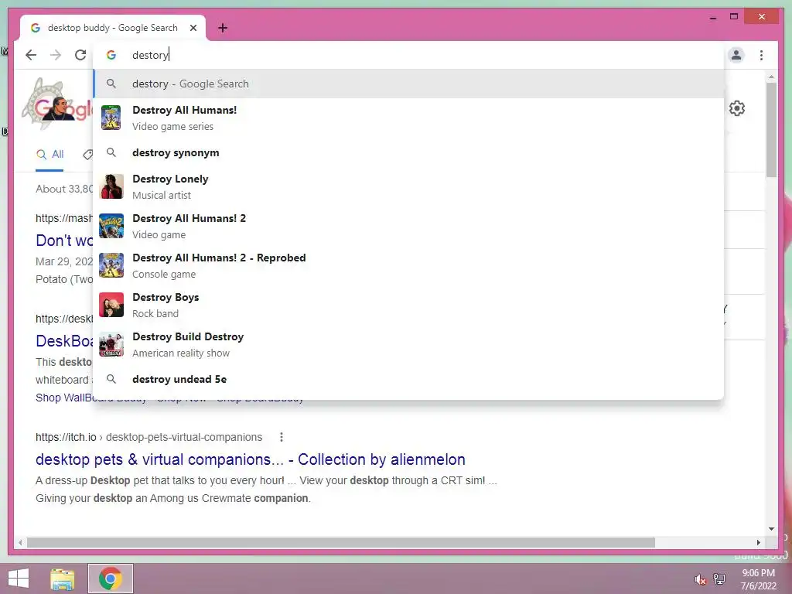Click magnifier icon beside destory suggestion
Image resolution: width=792 pixels, height=594 pixels.
click(x=111, y=84)
